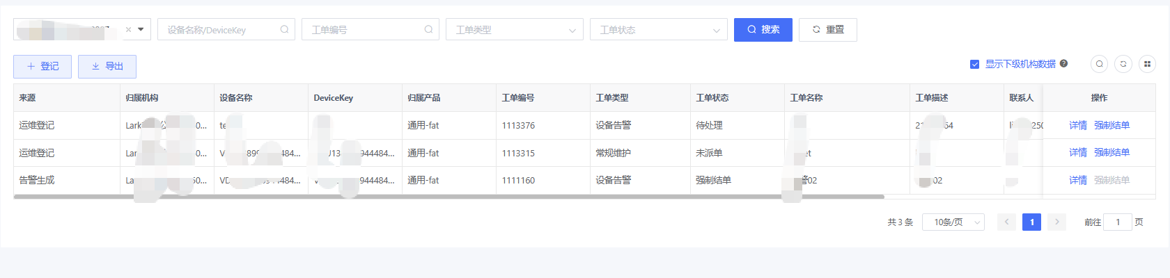
Task: Click search icon in 设备名称/DeviceKey field
Action: [x=284, y=30]
